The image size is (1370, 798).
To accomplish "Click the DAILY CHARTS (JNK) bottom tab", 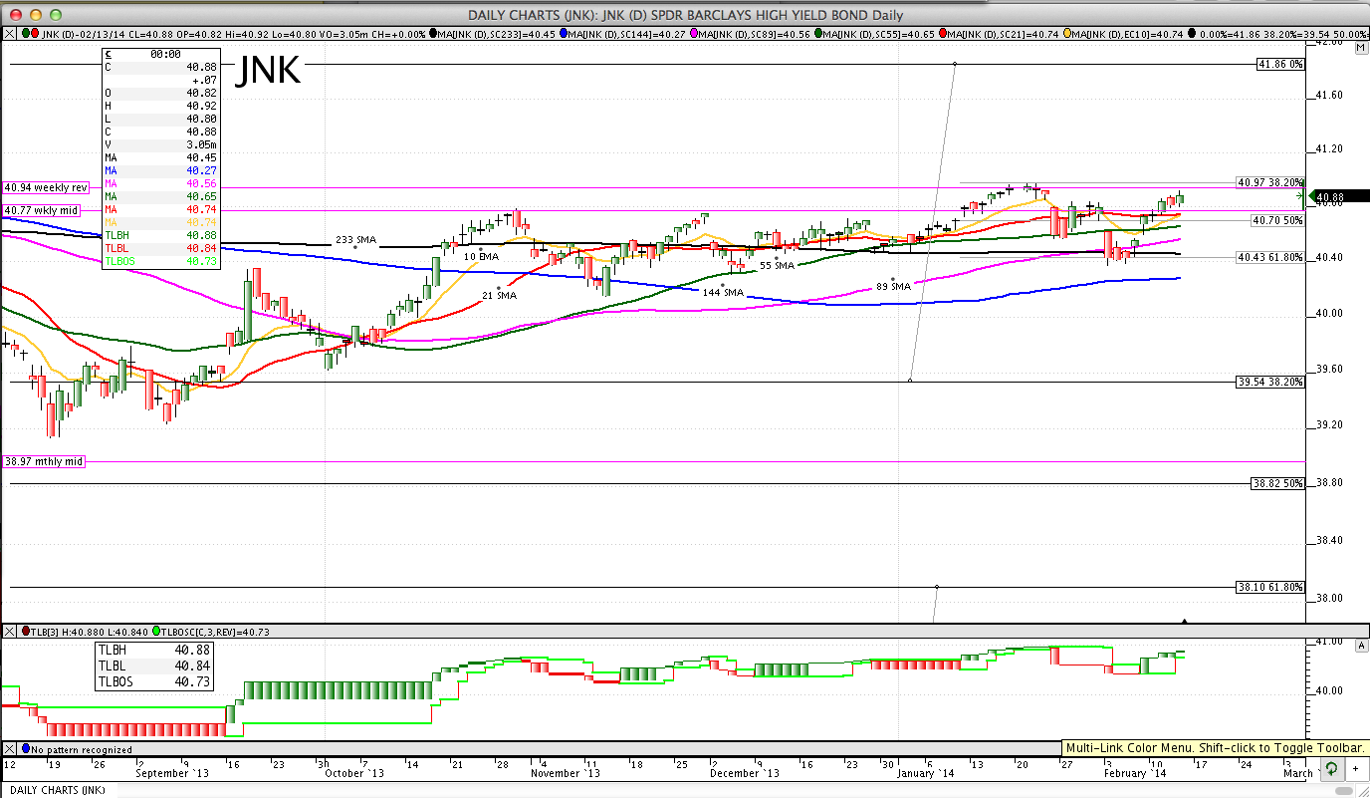I will (x=58, y=790).
